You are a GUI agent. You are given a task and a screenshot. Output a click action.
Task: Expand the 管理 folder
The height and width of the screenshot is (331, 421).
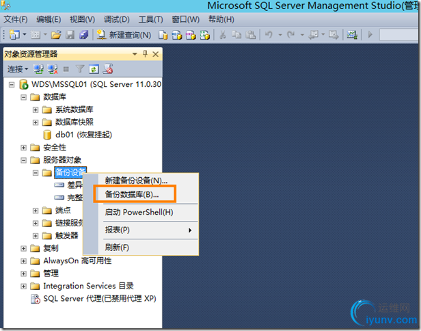pyautogui.click(x=24, y=274)
